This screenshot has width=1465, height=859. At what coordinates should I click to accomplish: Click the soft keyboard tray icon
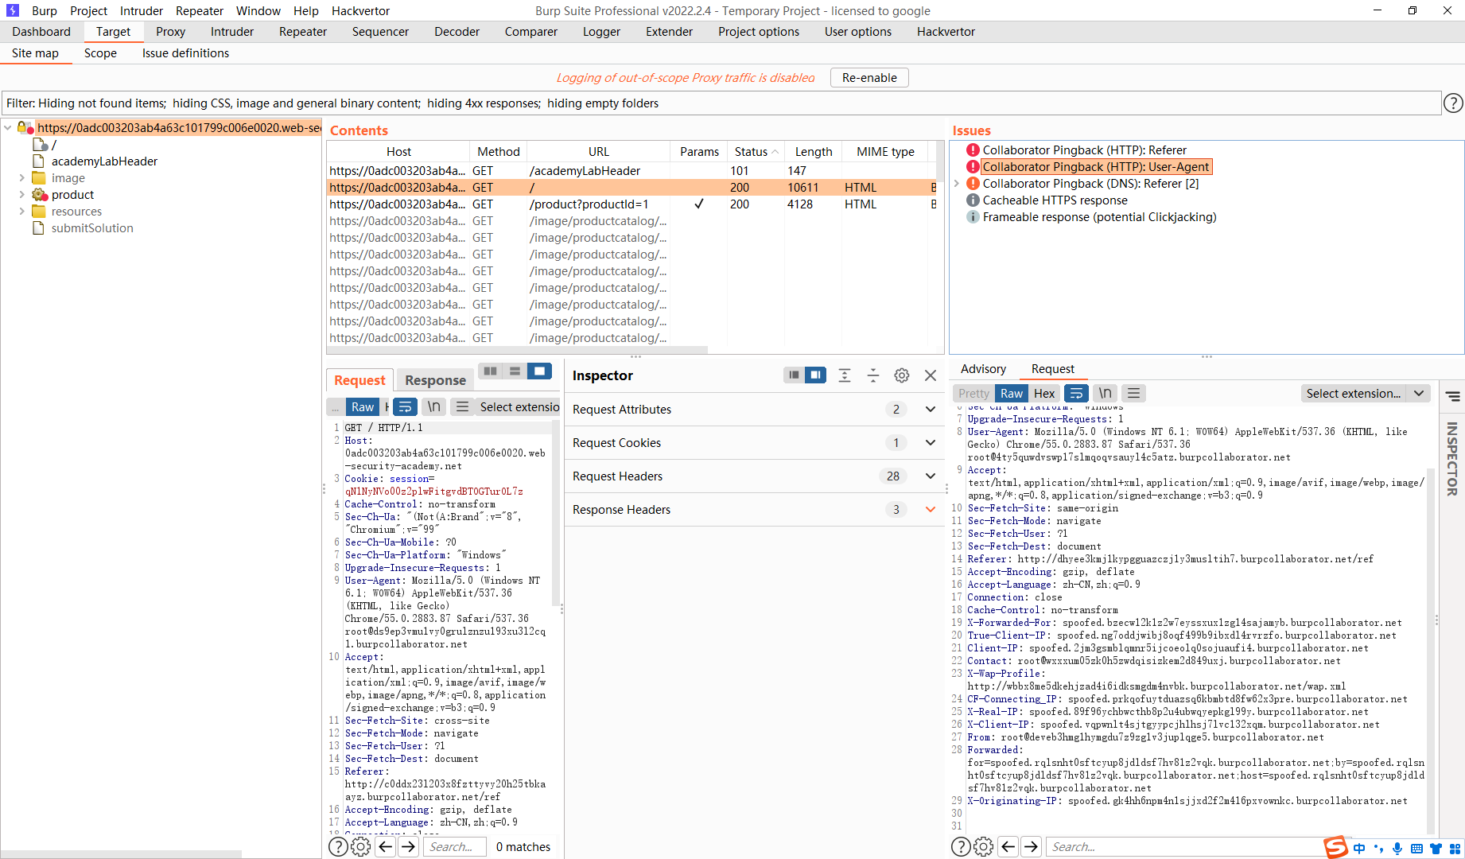[x=1416, y=849]
